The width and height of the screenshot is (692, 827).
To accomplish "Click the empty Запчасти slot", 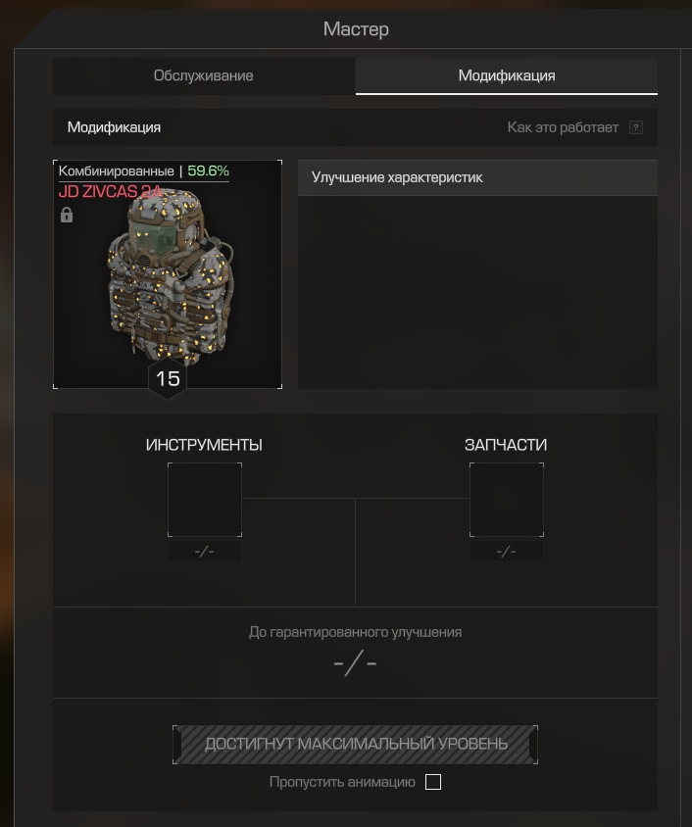I will (x=507, y=500).
